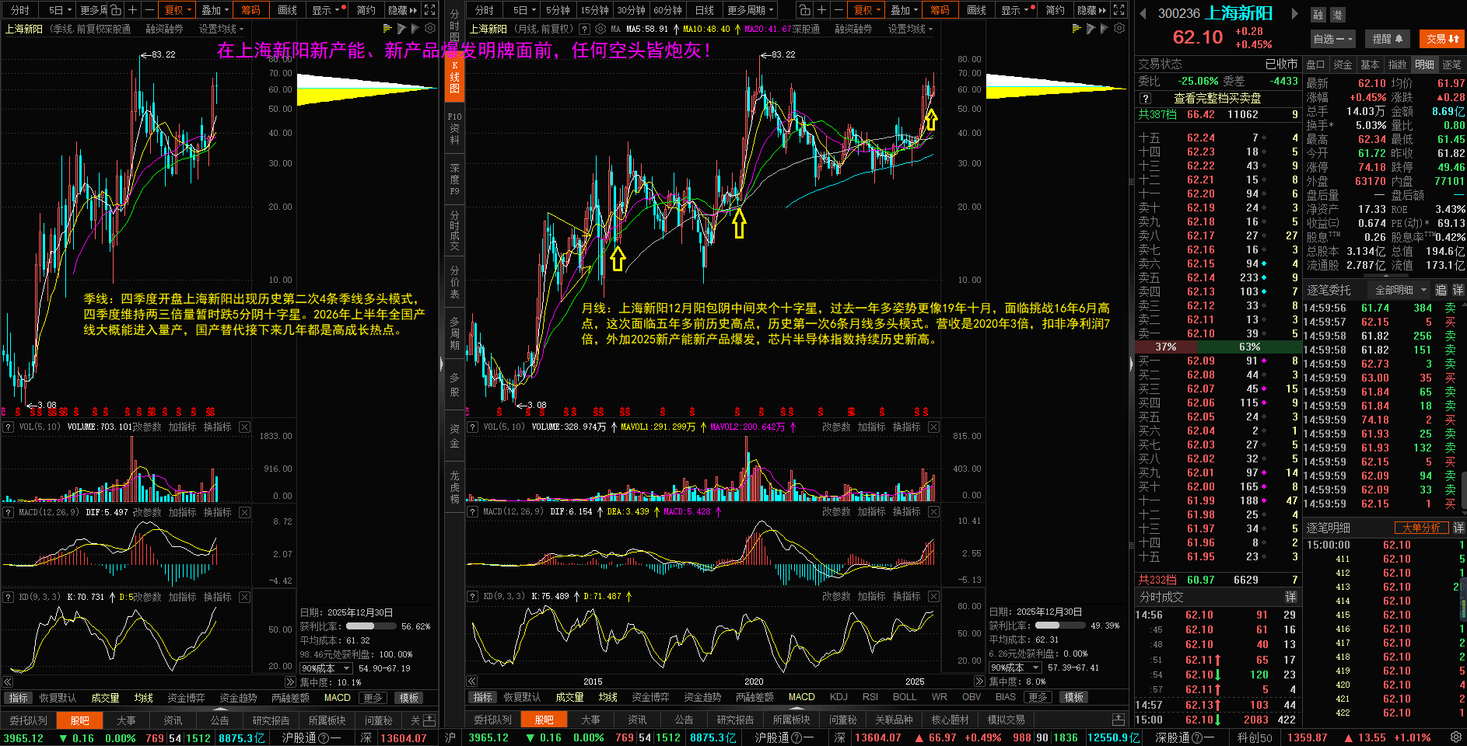Toggle 简约 simple mode on right chart
Image resolution: width=1467 pixels, height=746 pixels.
(1055, 10)
